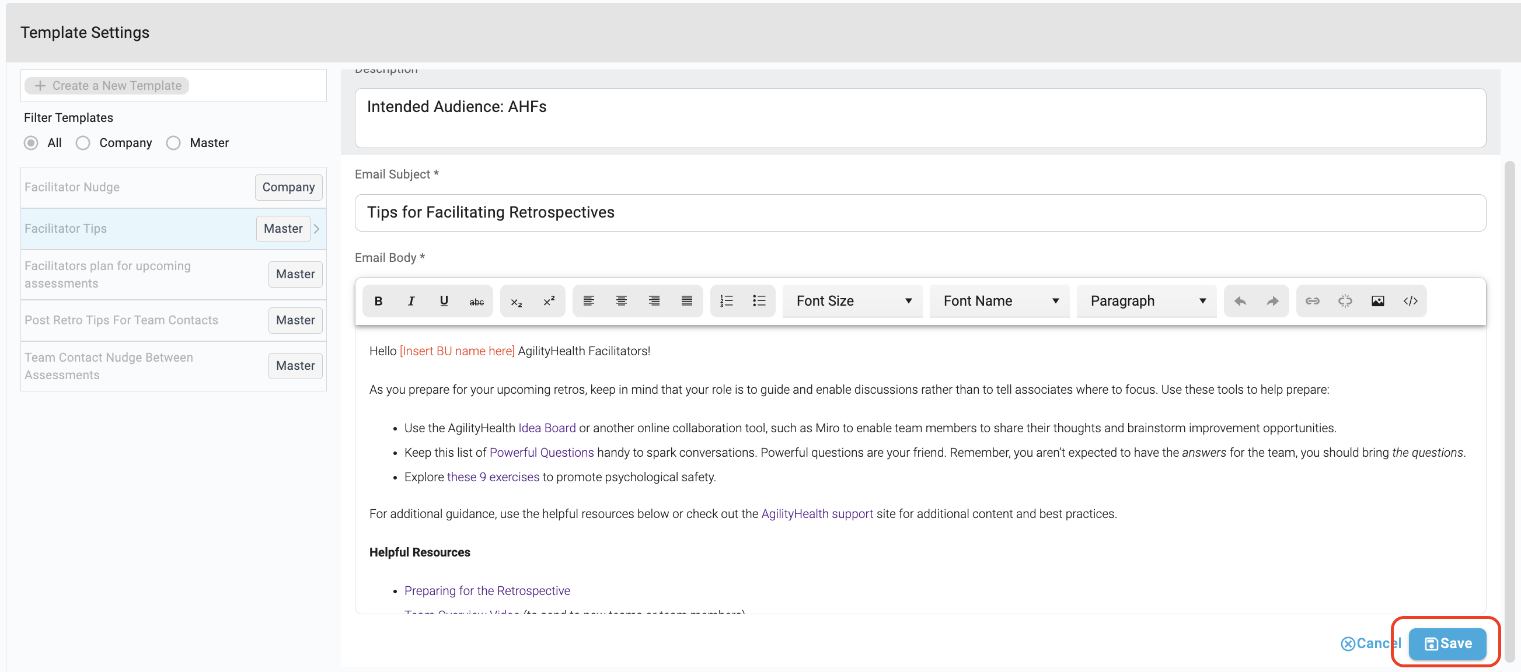Open the these 9 exercises link

pyautogui.click(x=493, y=477)
